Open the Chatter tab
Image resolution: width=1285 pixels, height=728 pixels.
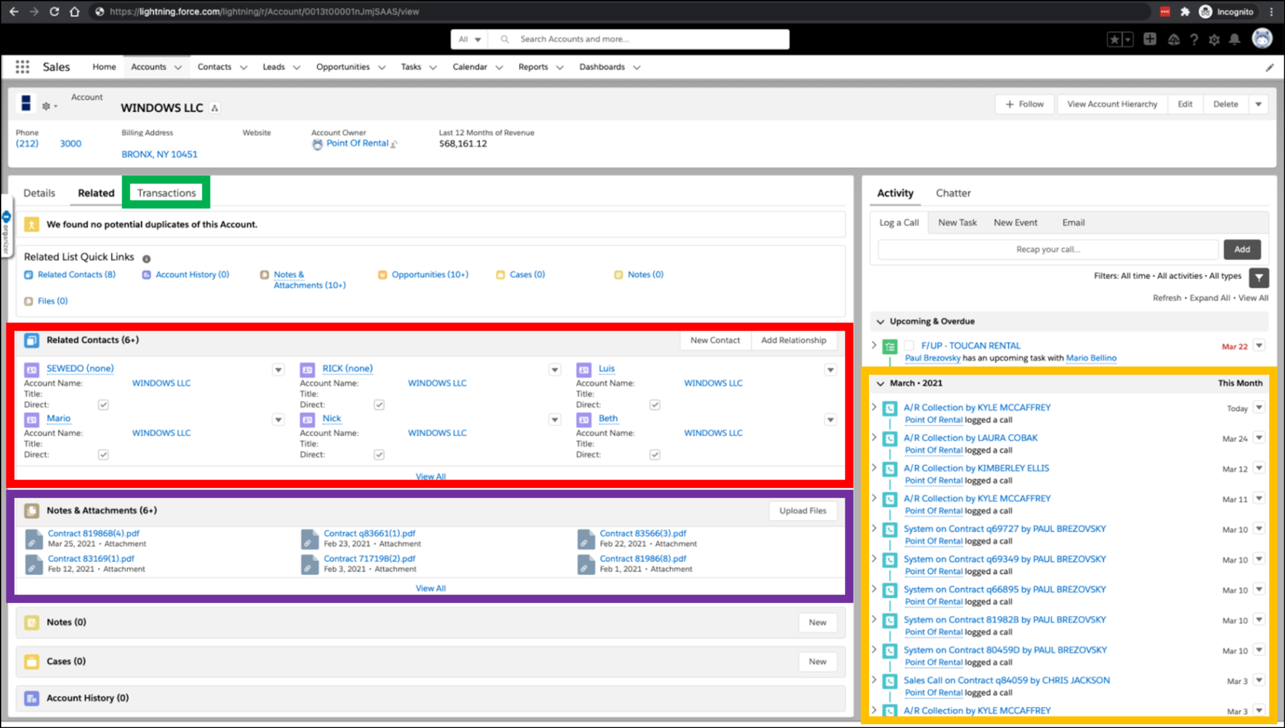pos(953,193)
